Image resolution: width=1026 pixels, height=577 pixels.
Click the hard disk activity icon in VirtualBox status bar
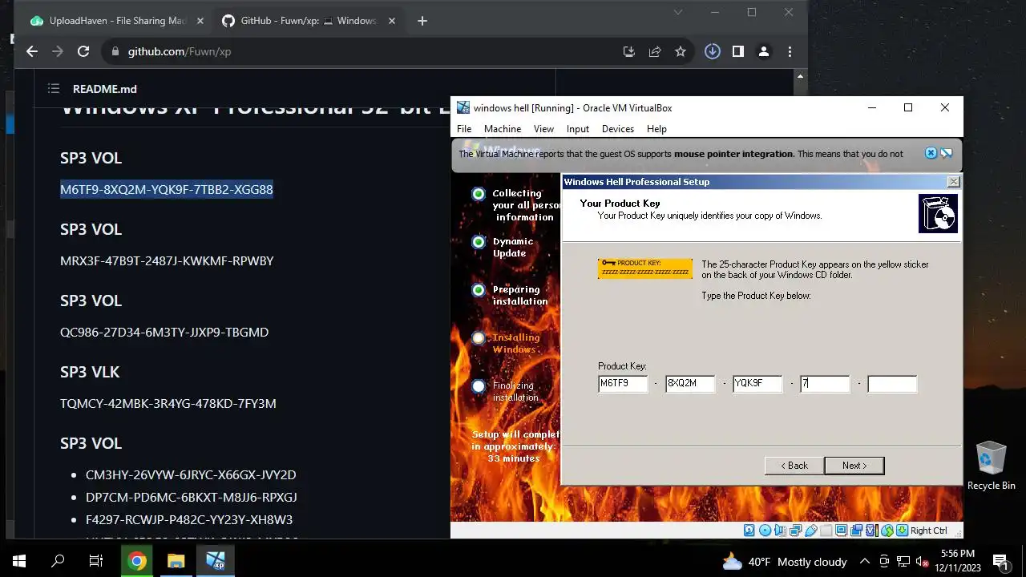tap(749, 531)
